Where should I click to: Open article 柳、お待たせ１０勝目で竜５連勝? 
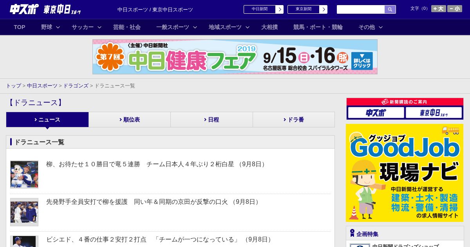click(157, 164)
